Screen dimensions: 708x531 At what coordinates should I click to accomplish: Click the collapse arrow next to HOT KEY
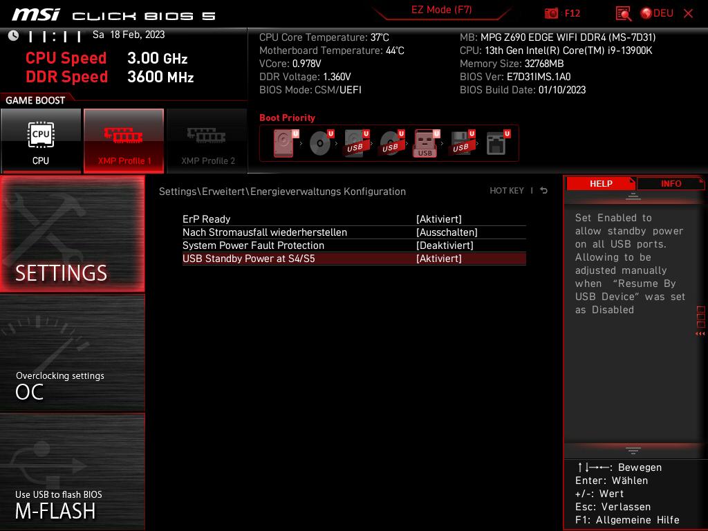click(543, 190)
